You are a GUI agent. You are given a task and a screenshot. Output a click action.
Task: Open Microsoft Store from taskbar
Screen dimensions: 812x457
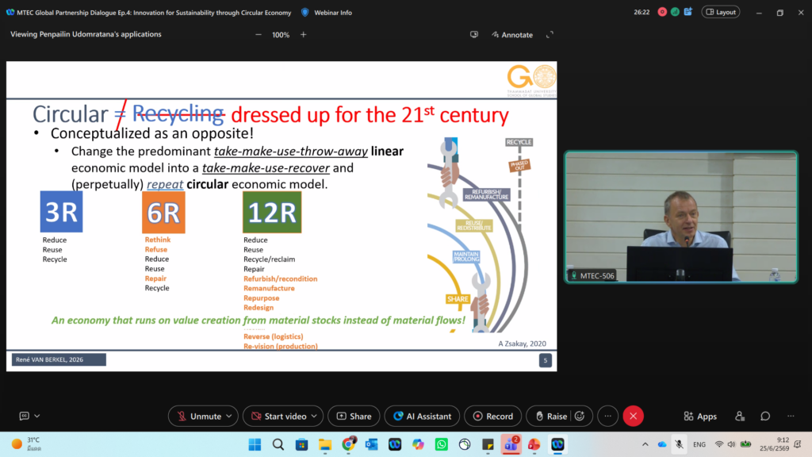point(301,444)
